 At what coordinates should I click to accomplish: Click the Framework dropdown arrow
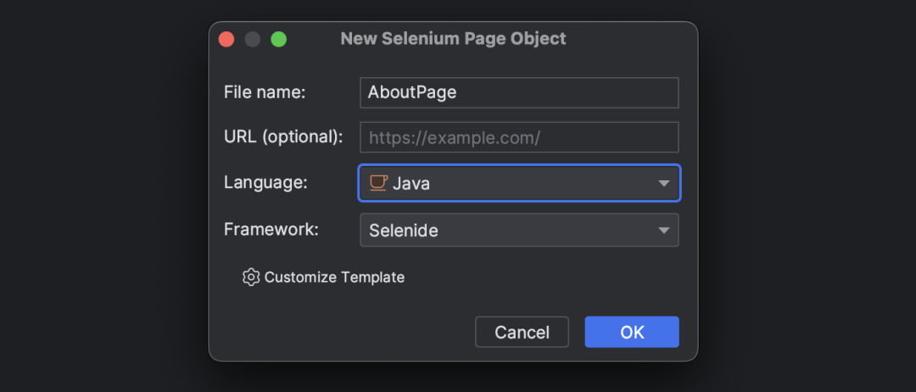click(x=663, y=230)
